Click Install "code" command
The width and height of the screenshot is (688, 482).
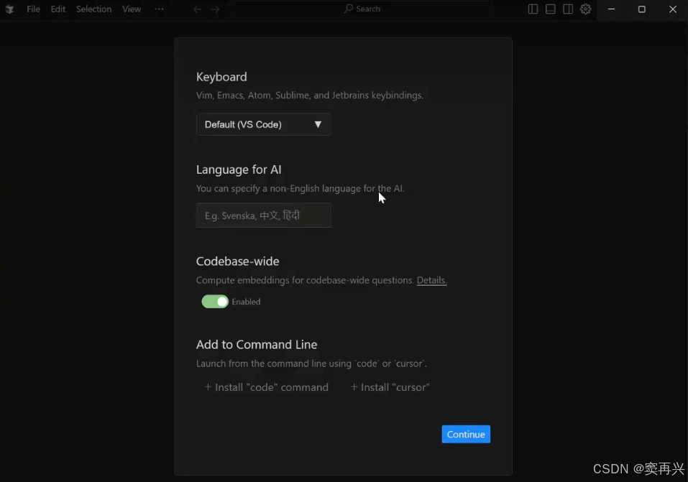(x=266, y=387)
